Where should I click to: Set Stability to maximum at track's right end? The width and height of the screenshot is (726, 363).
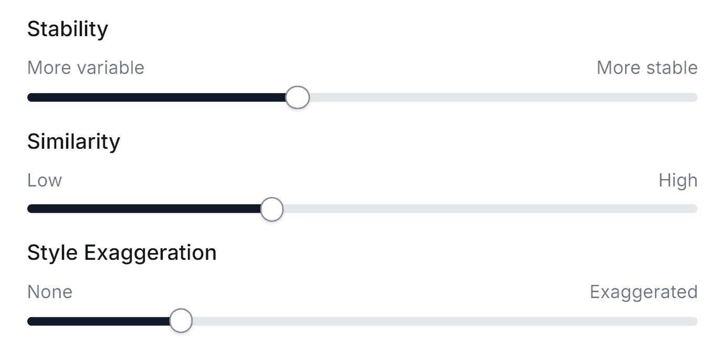pos(695,97)
